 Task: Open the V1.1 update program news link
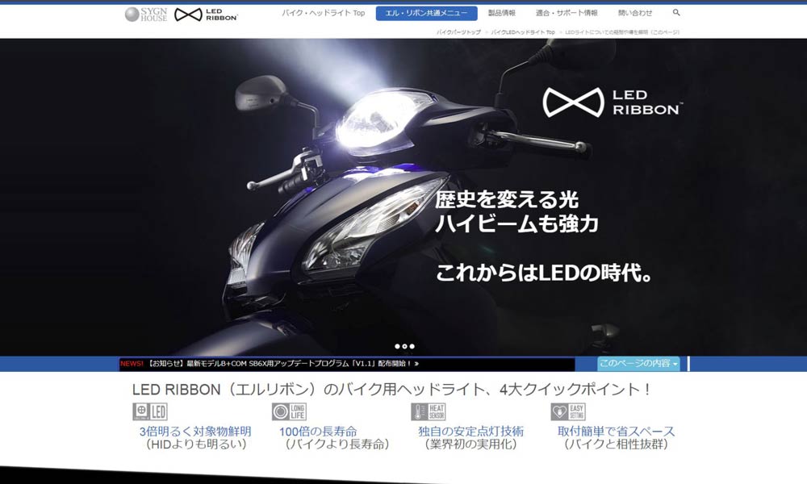click(283, 364)
